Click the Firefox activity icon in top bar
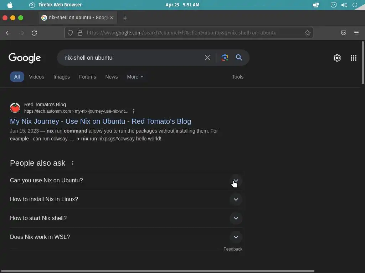 (32, 5)
